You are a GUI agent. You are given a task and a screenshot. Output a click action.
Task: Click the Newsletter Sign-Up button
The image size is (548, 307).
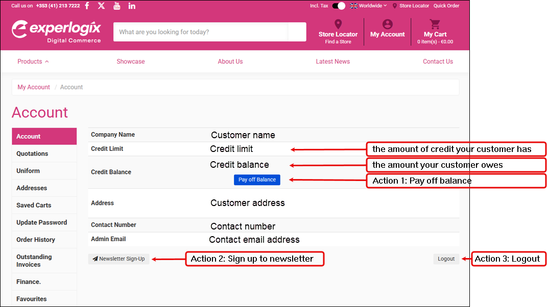(118, 259)
